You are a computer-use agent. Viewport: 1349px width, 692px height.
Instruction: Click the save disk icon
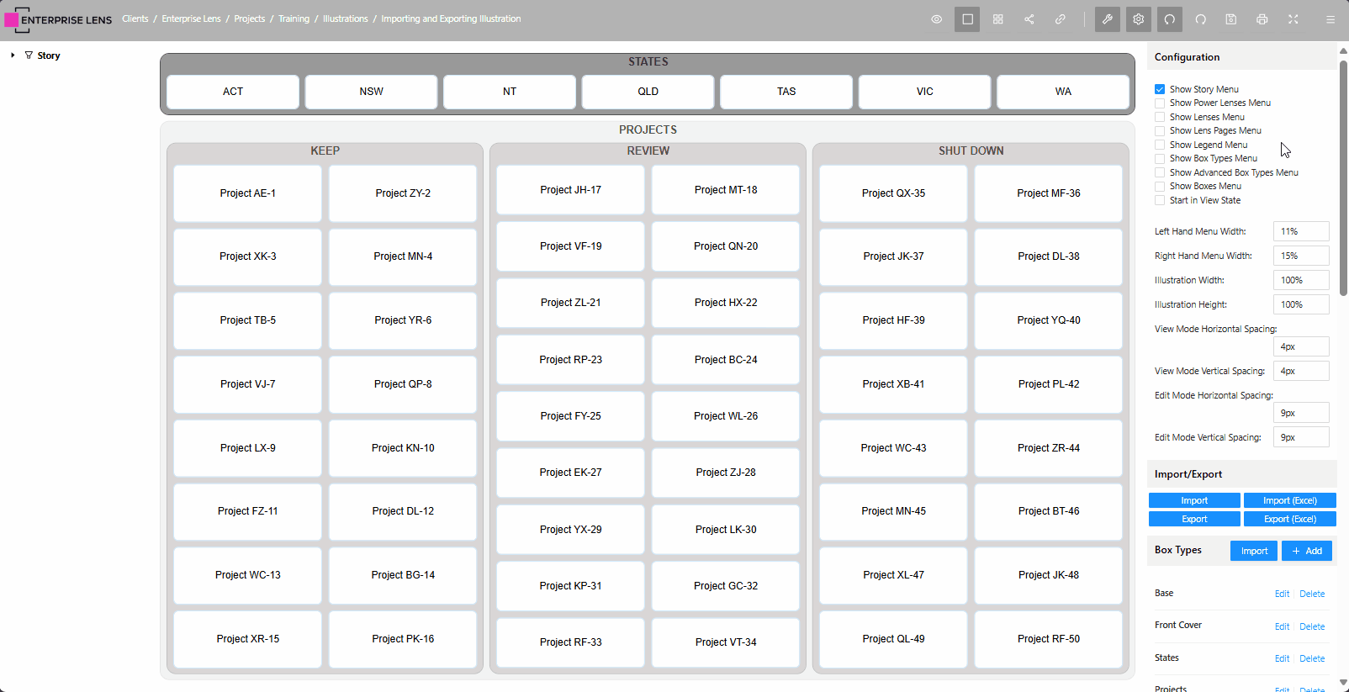(1231, 19)
